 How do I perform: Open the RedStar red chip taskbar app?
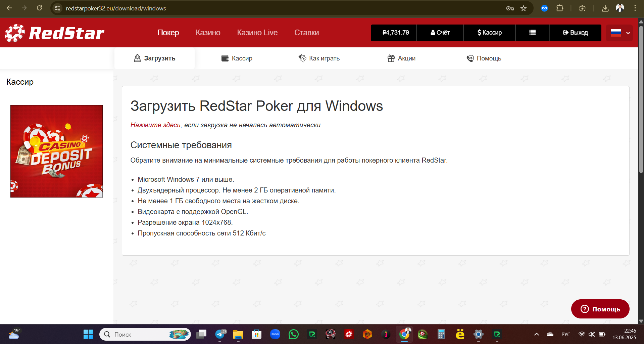click(349, 334)
